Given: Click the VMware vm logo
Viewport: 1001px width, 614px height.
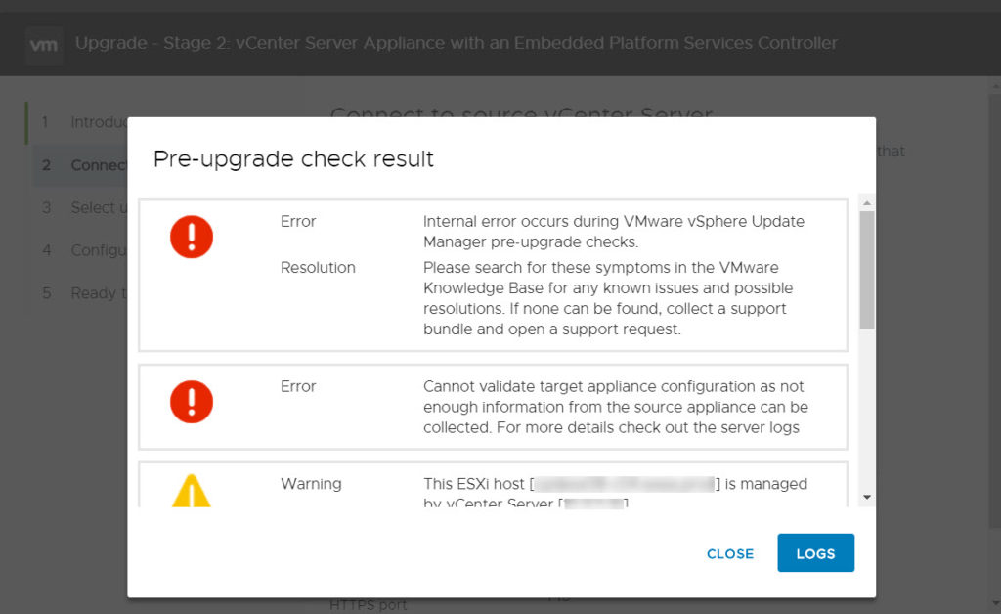Looking at the screenshot, I should tap(44, 45).
